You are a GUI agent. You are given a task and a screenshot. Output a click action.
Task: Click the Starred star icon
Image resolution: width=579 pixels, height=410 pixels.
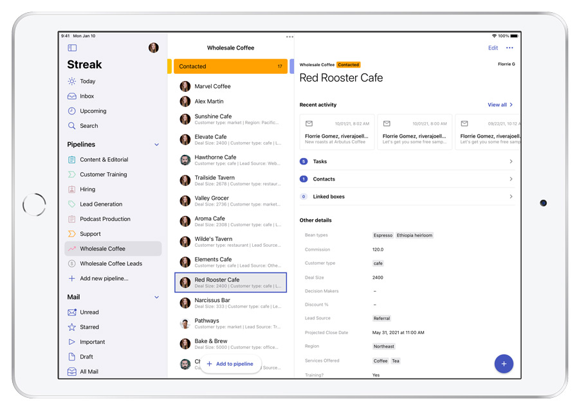tap(71, 327)
